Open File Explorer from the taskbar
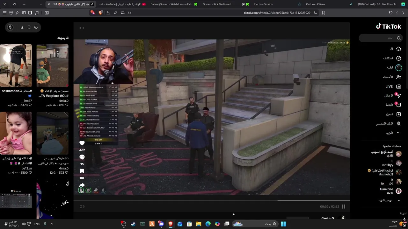408x229 pixels. click(x=199, y=224)
